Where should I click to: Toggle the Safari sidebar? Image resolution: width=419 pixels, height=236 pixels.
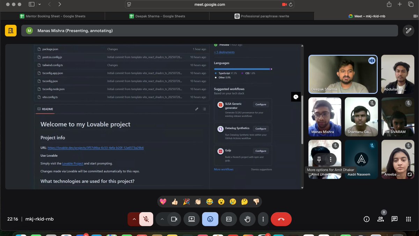(31, 5)
